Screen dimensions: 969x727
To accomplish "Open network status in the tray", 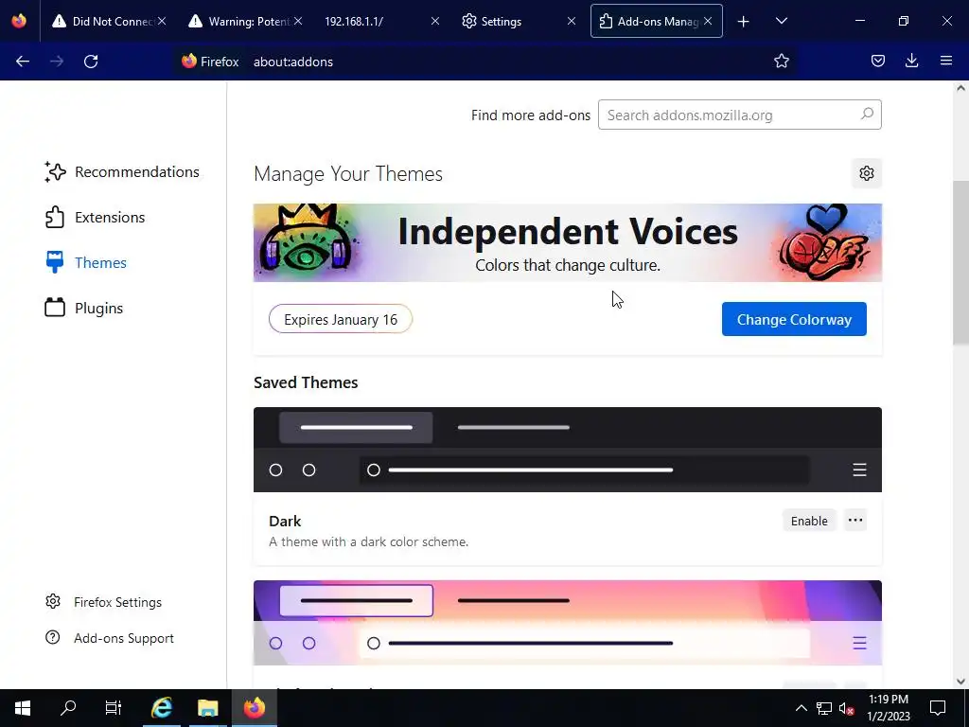I will tap(824, 708).
